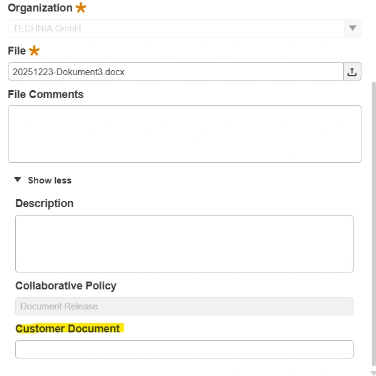Click the file upload icon button

pyautogui.click(x=352, y=71)
